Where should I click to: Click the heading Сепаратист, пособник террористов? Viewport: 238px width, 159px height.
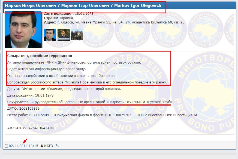click(40, 56)
